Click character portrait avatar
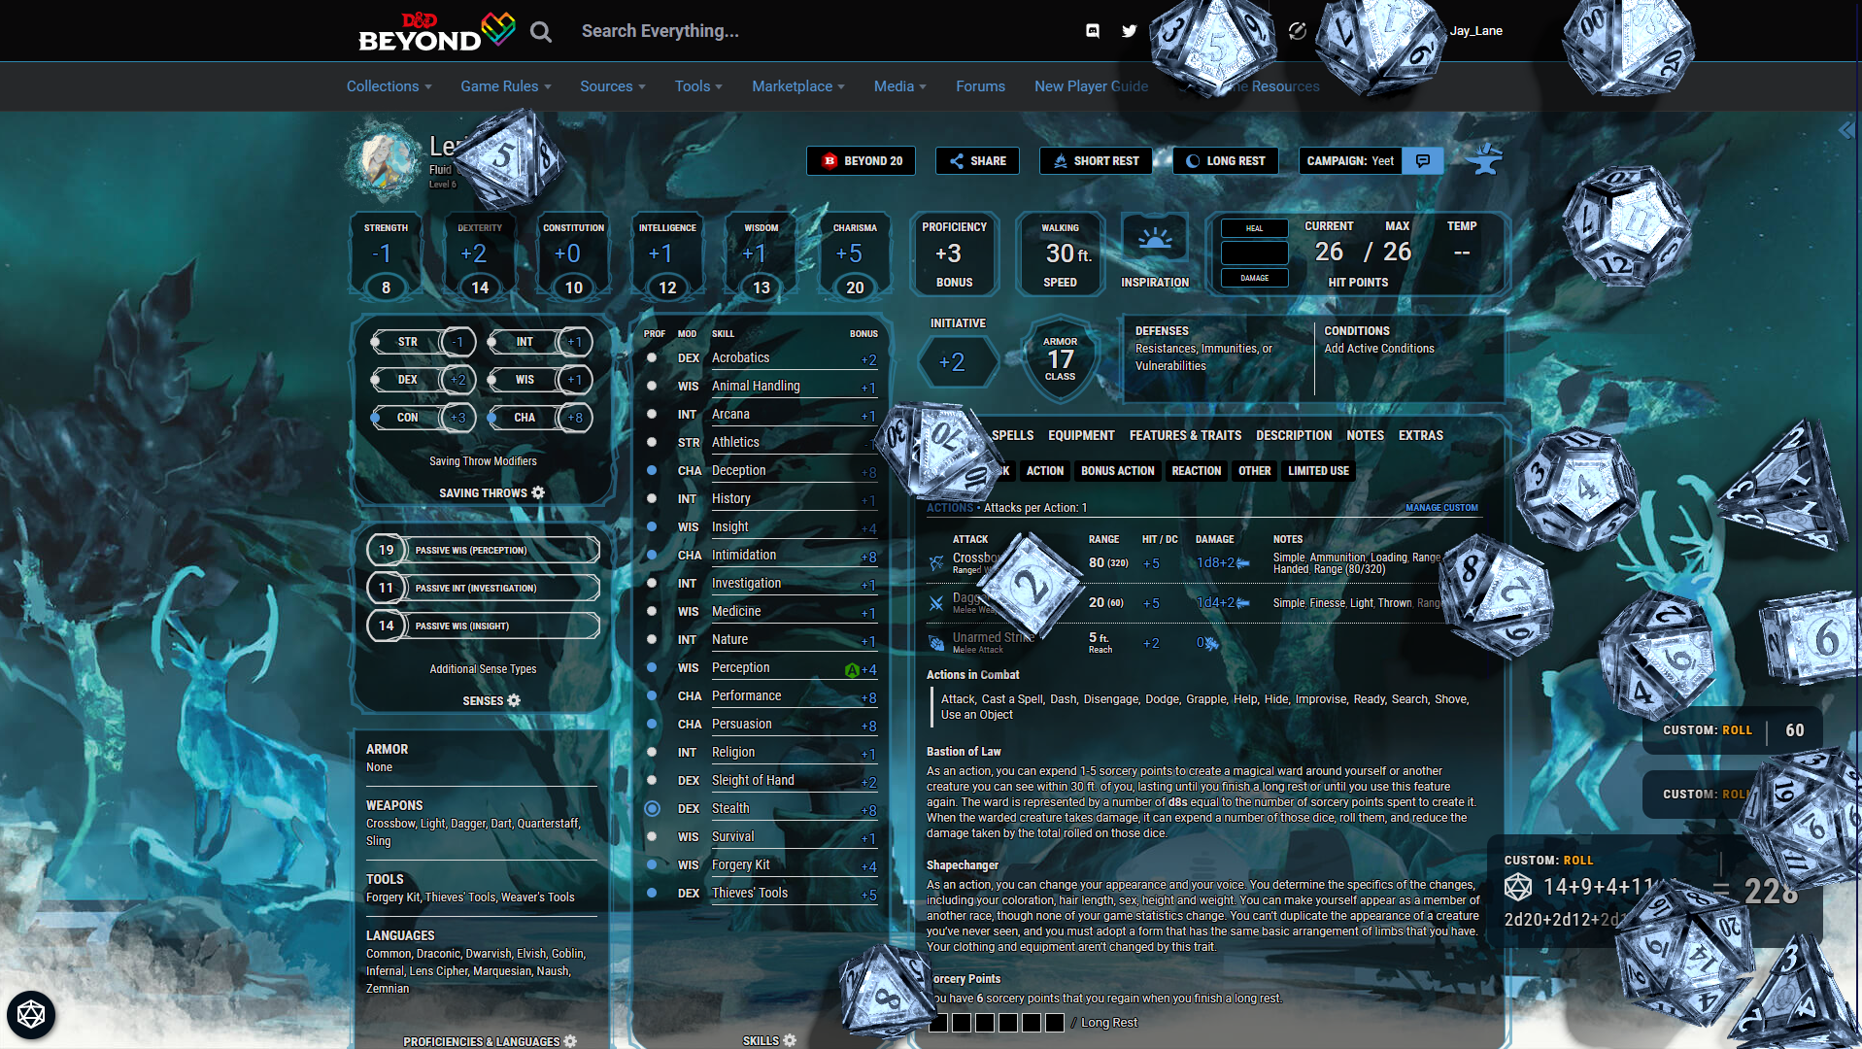The image size is (1862, 1049). (385, 161)
